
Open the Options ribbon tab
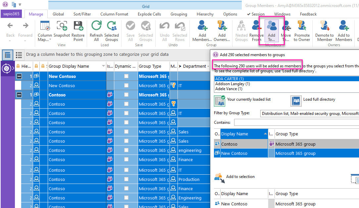tap(230, 14)
